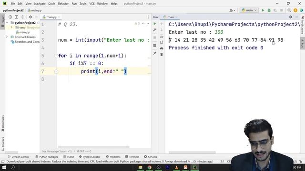Open the Tools menu
Viewport: 305px width, 171px height.
pos(83,3)
